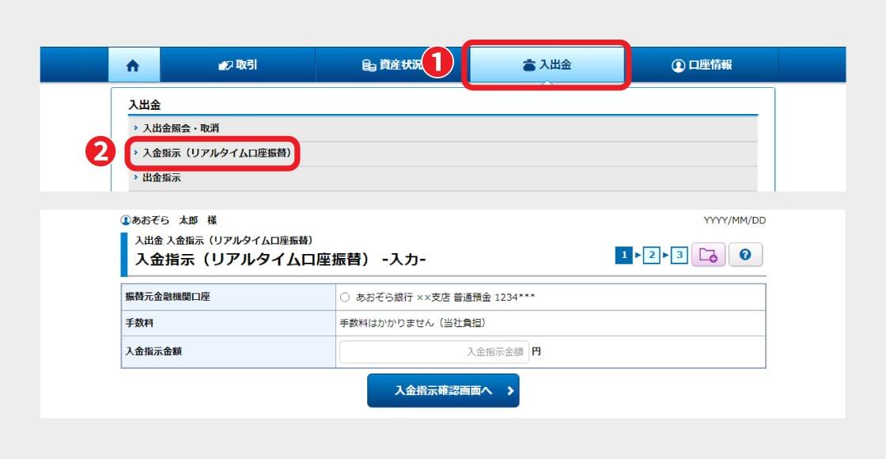This screenshot has width=886, height=459.
Task: Select the あおぞら銀行 ××支店 account radio button
Action: tap(344, 298)
